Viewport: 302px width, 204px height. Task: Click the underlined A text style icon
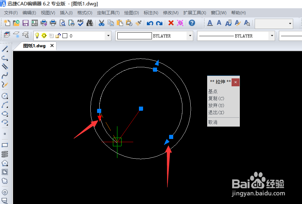click(210, 23)
